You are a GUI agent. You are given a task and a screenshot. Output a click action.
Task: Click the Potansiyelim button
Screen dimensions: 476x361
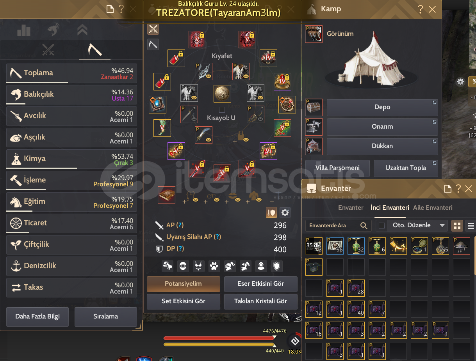point(184,284)
